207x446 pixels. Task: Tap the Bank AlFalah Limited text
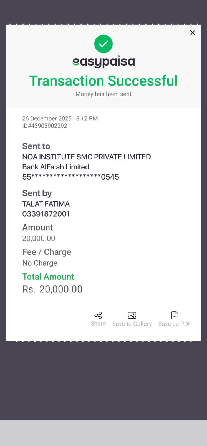pos(56,167)
